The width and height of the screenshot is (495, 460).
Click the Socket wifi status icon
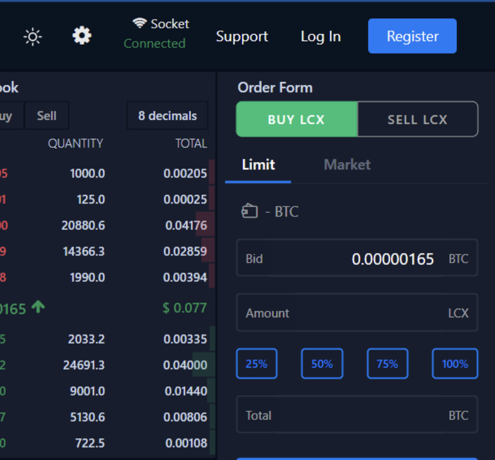[x=139, y=23]
